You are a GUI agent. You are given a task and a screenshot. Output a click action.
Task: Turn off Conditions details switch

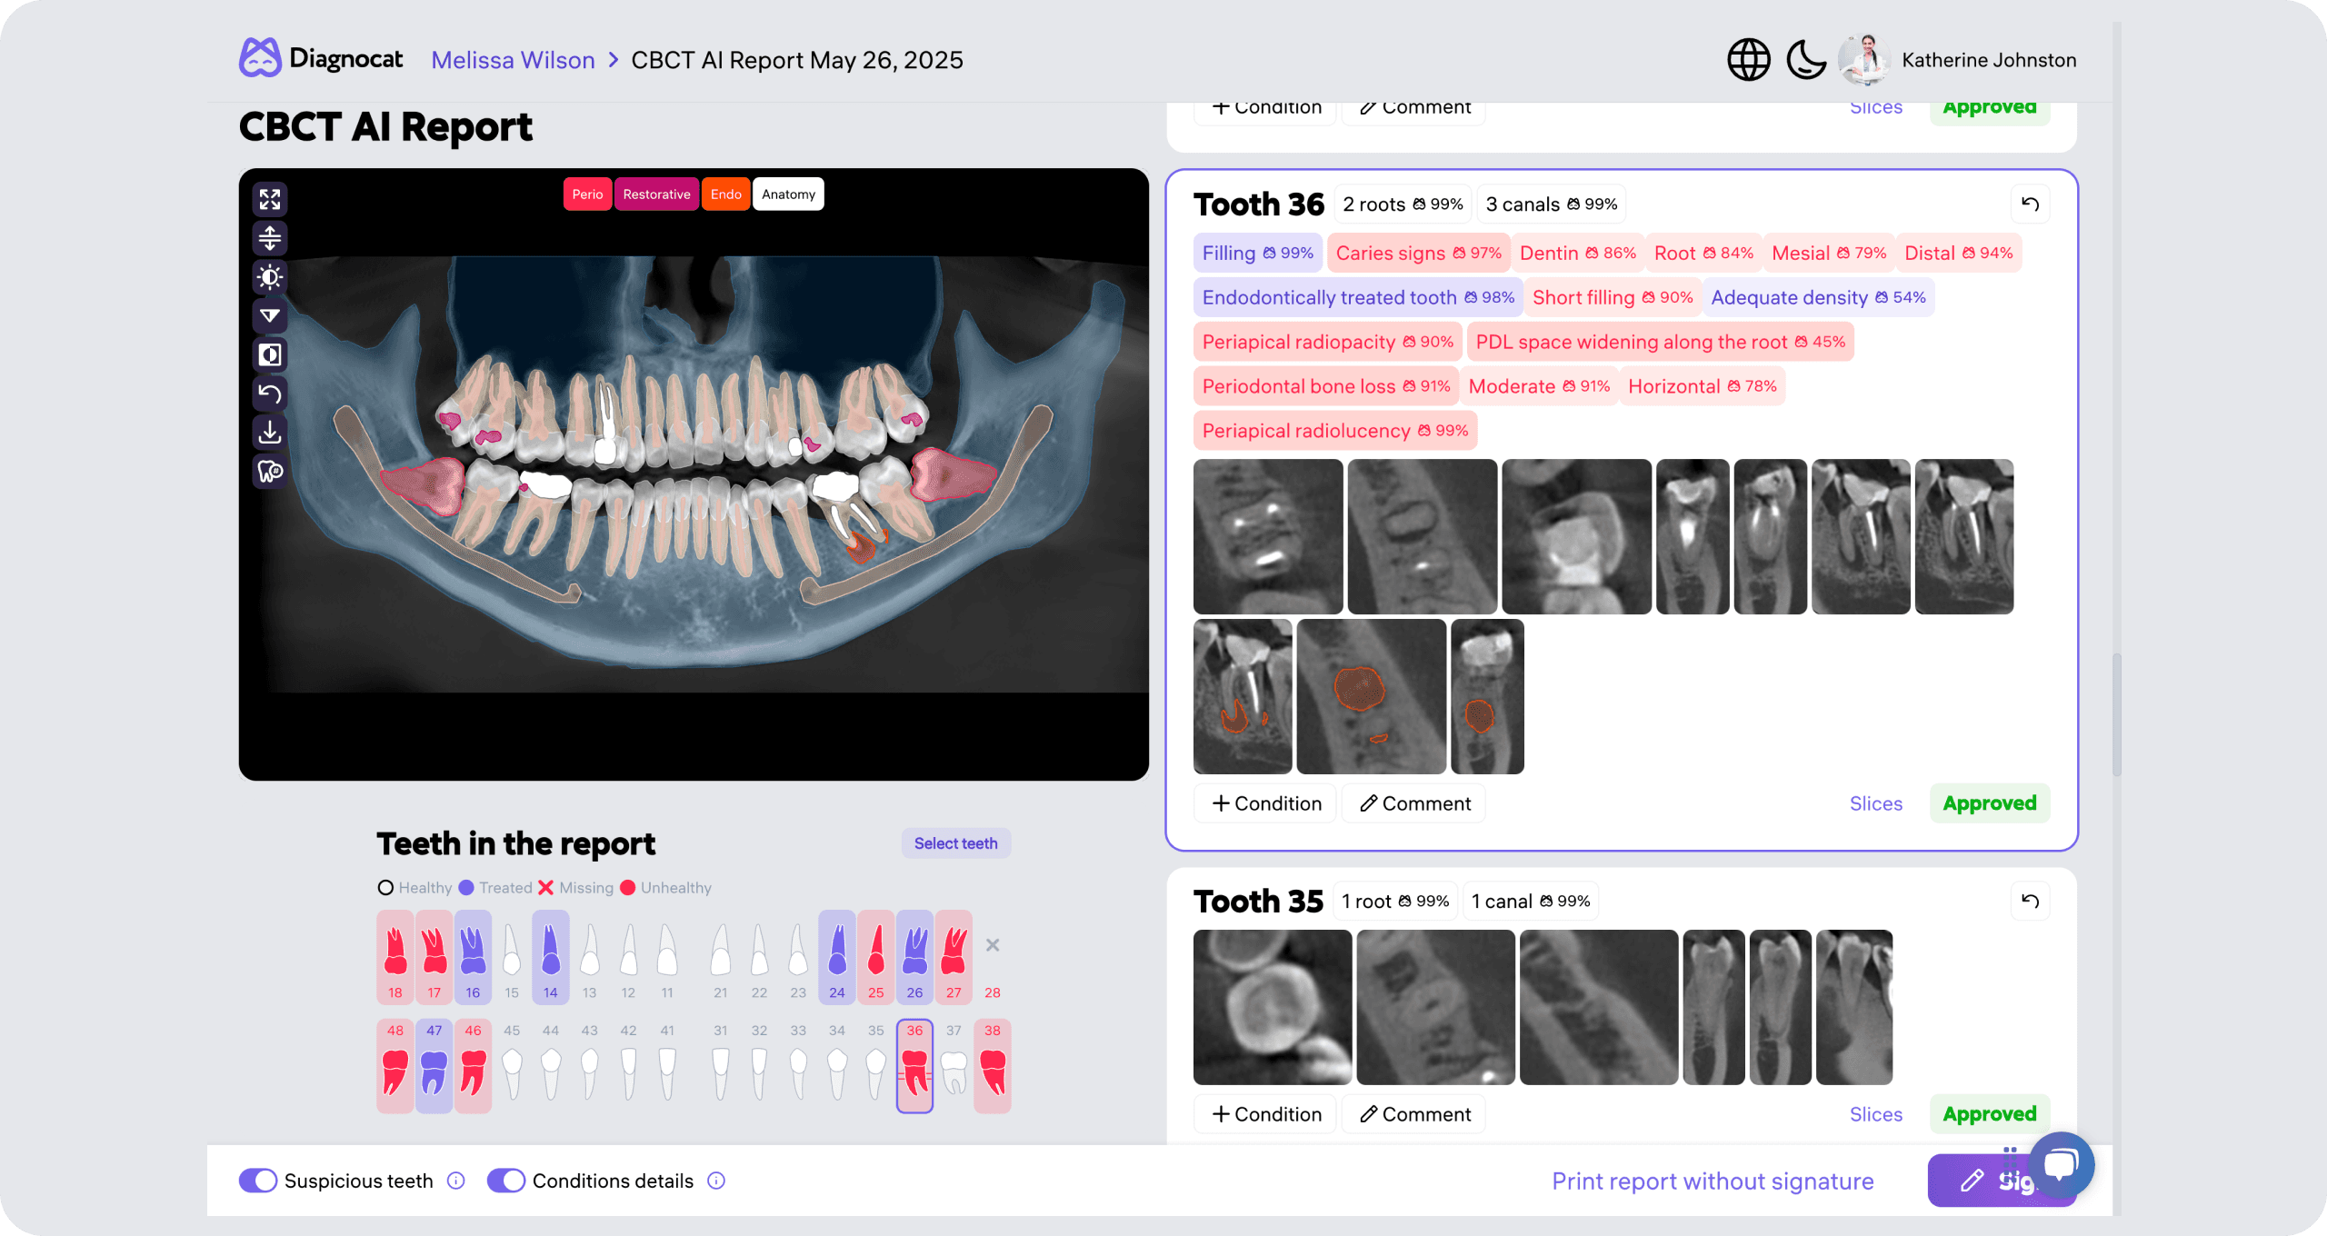pyautogui.click(x=506, y=1181)
